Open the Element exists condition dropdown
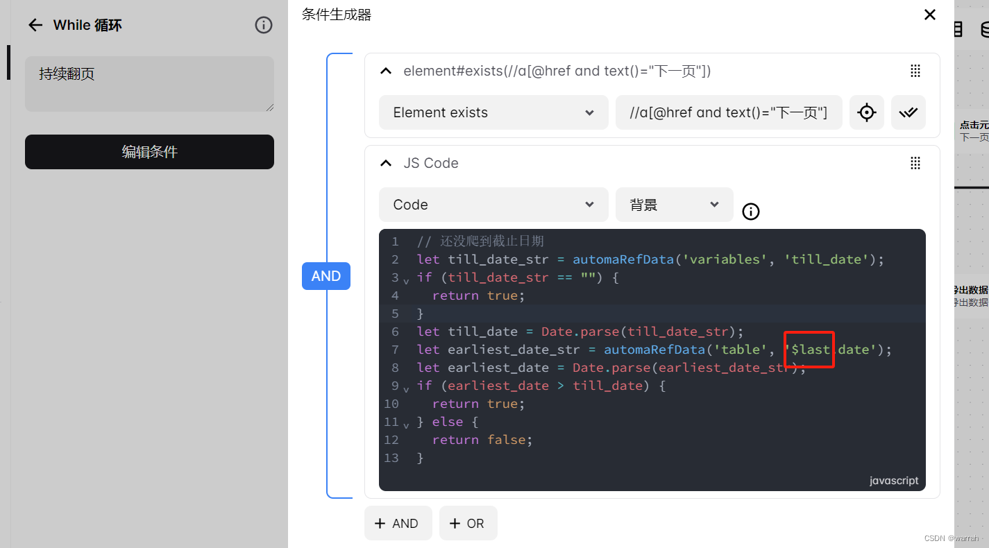Viewport: 989px width, 548px height. (x=493, y=112)
